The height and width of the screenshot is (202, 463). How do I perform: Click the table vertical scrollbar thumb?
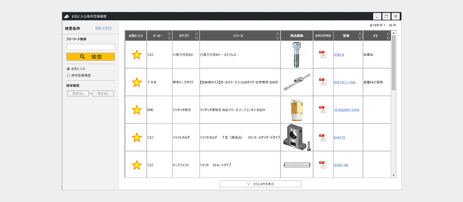(394, 62)
